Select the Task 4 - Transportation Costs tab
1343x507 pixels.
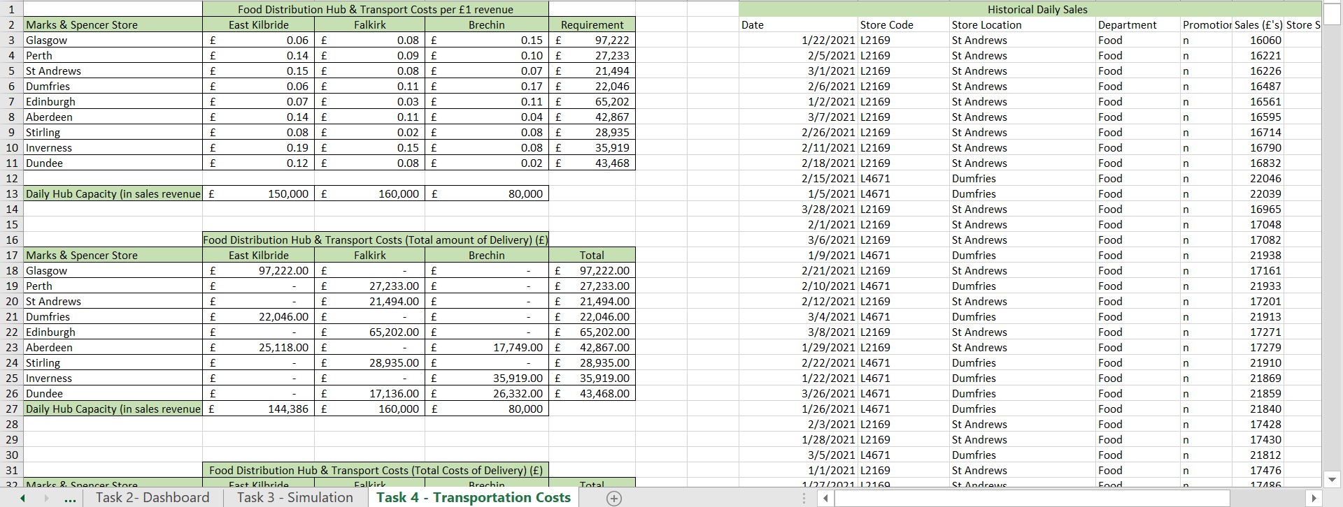(x=474, y=497)
